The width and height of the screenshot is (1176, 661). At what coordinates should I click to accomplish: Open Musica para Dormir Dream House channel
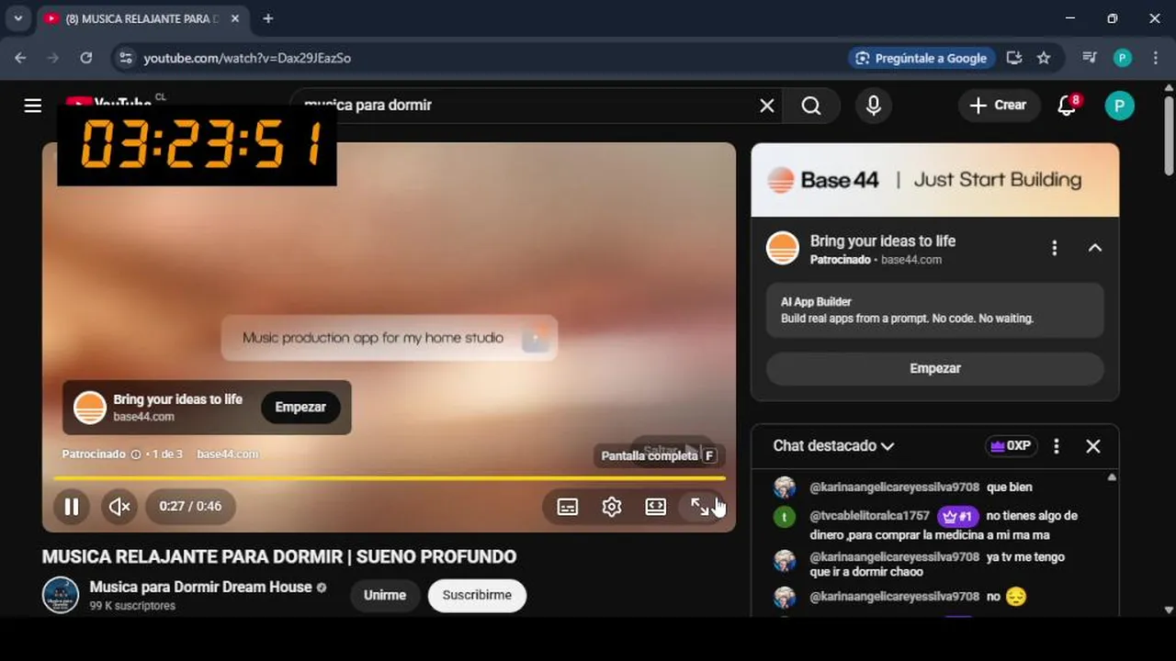coord(200,587)
